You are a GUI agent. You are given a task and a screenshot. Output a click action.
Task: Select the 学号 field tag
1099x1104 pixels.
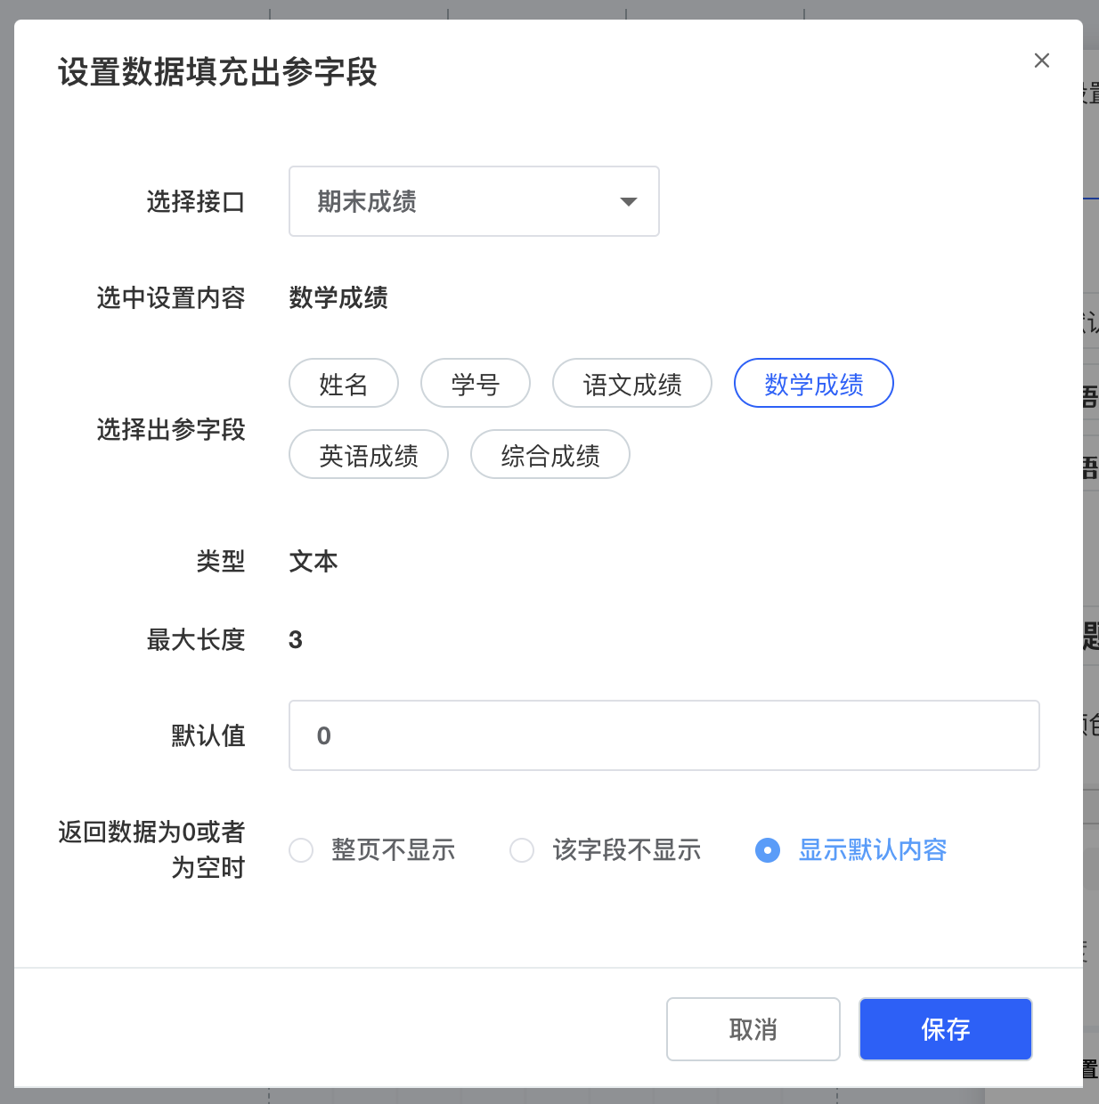click(475, 384)
